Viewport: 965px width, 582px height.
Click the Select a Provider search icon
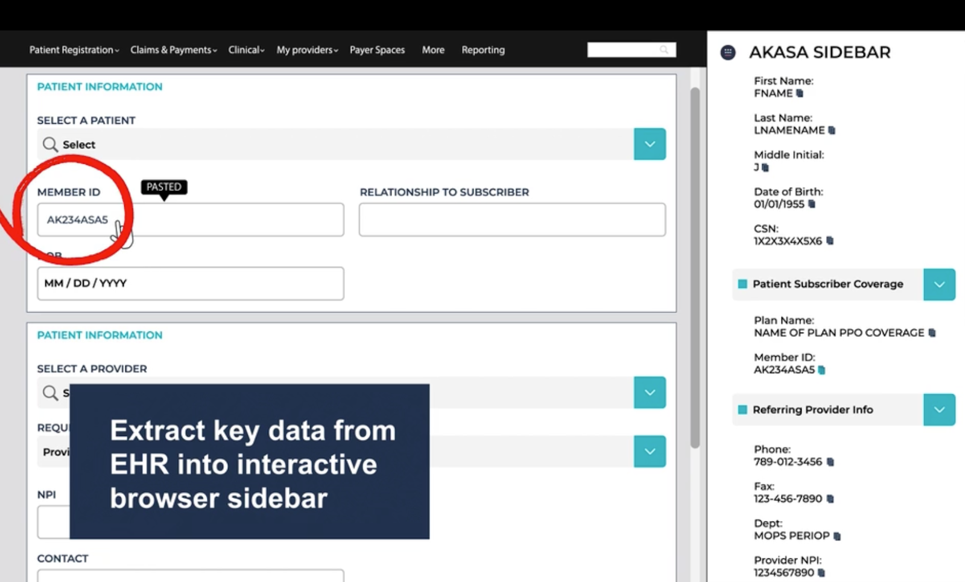50,393
